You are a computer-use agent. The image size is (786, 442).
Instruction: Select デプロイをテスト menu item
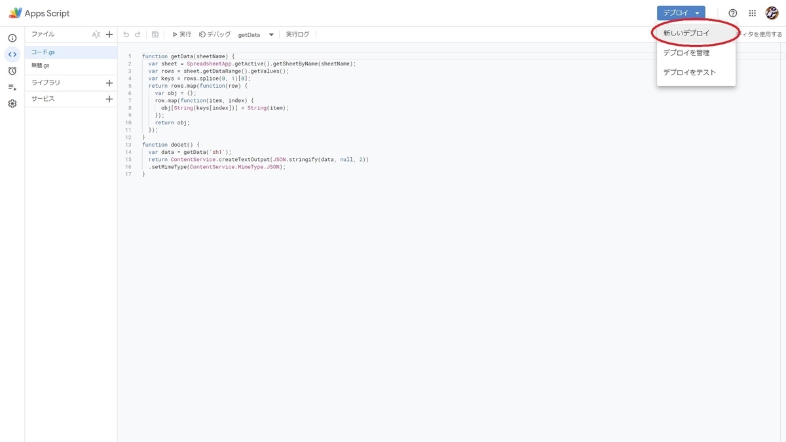696,73
